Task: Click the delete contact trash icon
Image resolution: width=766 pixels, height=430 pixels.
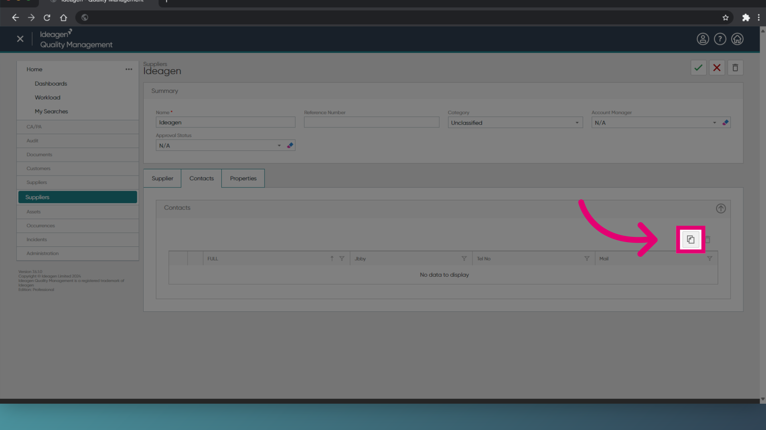Action: pos(708,240)
